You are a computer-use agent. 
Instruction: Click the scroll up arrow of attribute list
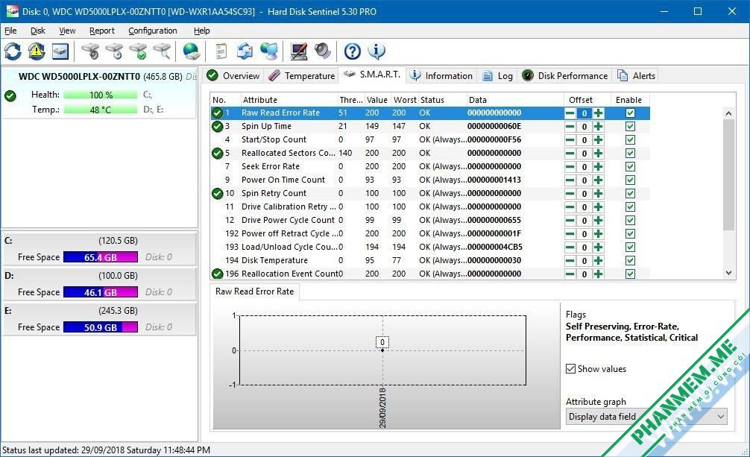click(728, 113)
